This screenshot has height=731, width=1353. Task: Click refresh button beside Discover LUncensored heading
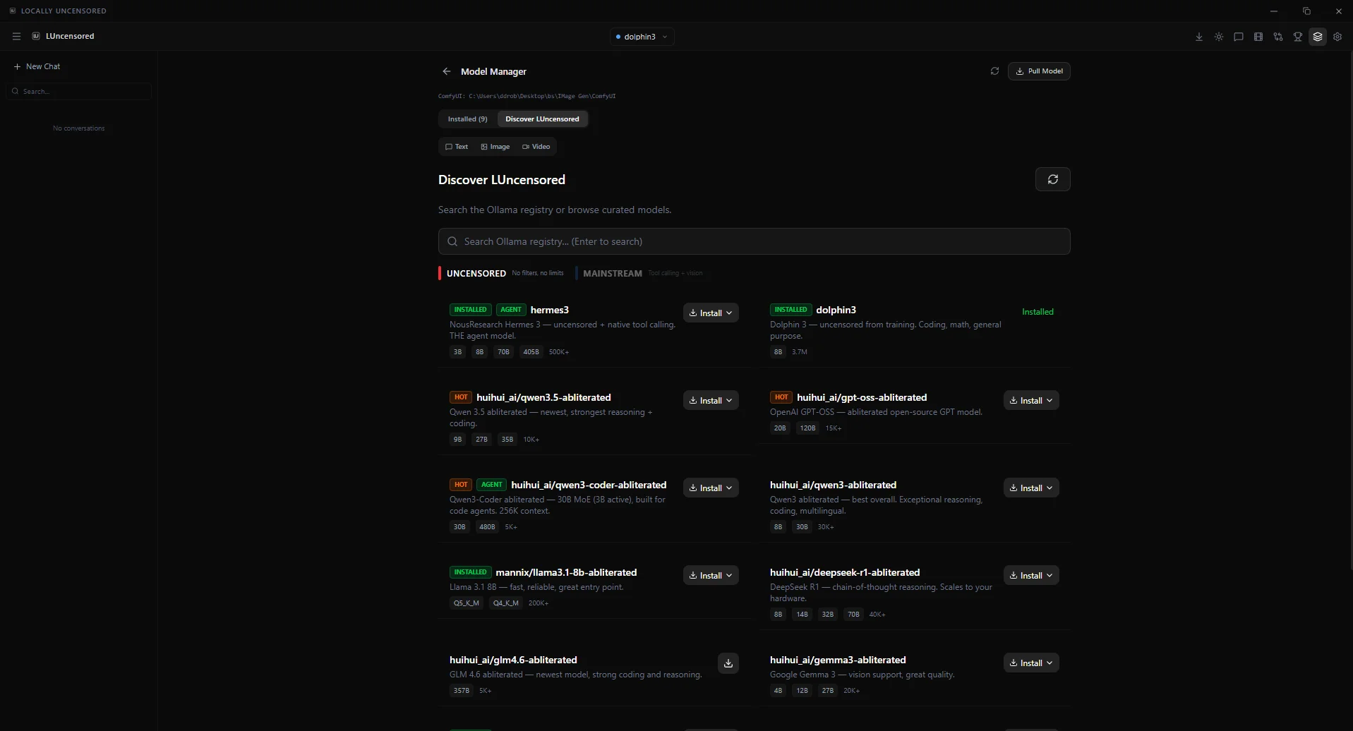click(1052, 179)
